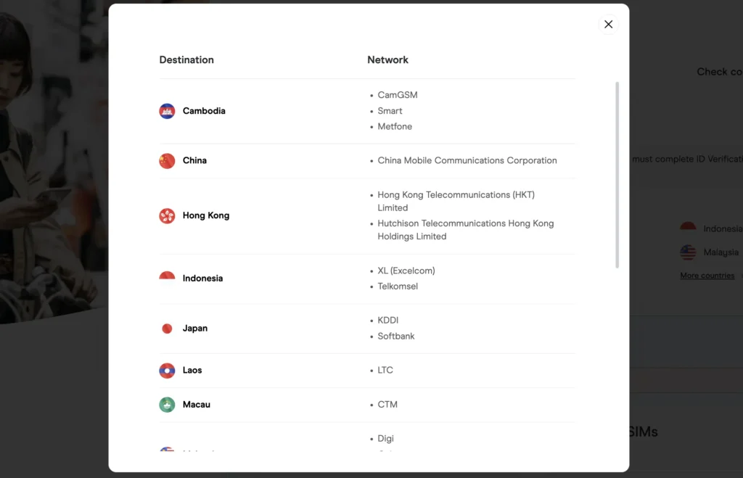Click the Indonesia flag icon in the table
The width and height of the screenshot is (743, 478).
167,277
